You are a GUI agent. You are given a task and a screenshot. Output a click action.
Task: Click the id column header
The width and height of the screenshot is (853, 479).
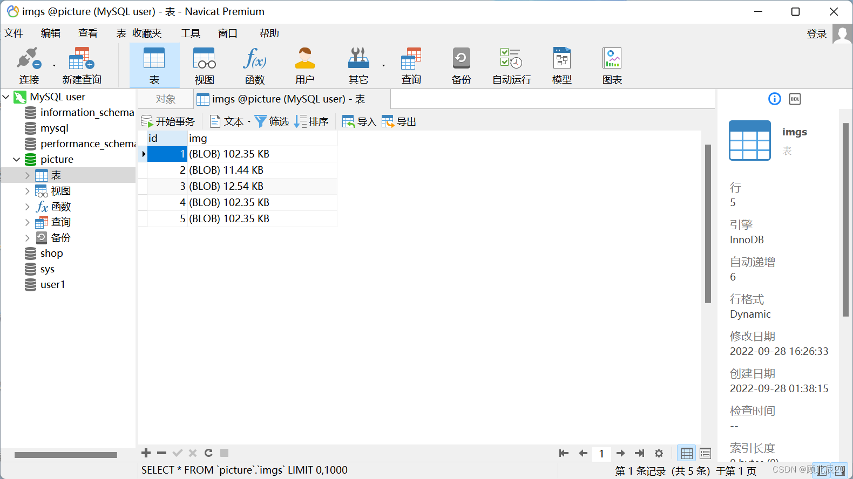[x=167, y=139]
